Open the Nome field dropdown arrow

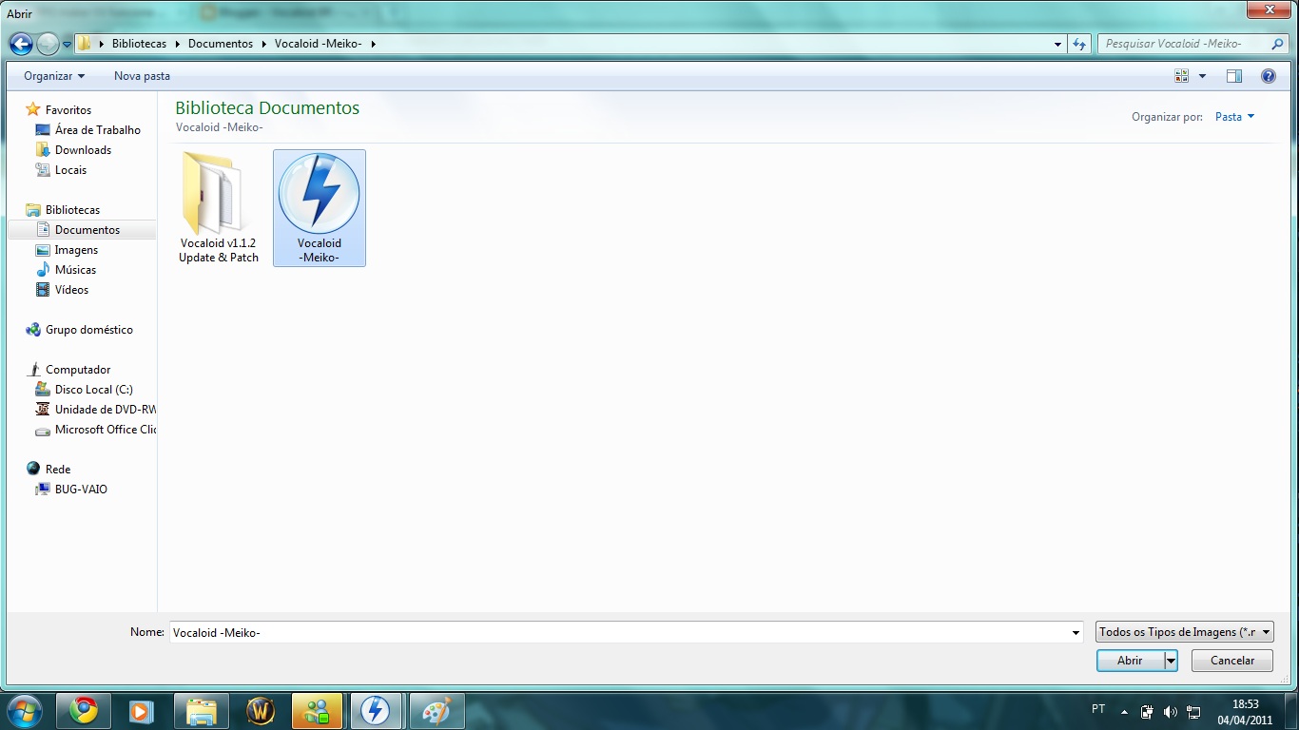pos(1076,632)
